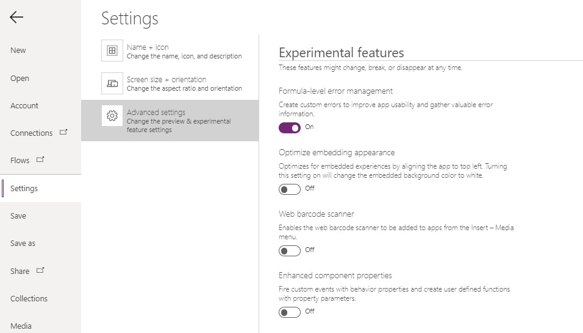This screenshot has width=583, height=333.
Task: Go to Account in sidebar
Action: click(40, 105)
